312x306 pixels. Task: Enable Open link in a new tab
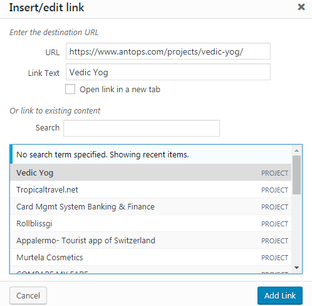pos(70,89)
